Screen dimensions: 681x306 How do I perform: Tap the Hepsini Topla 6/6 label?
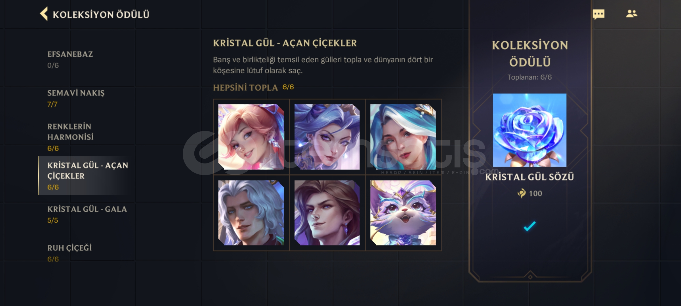253,88
